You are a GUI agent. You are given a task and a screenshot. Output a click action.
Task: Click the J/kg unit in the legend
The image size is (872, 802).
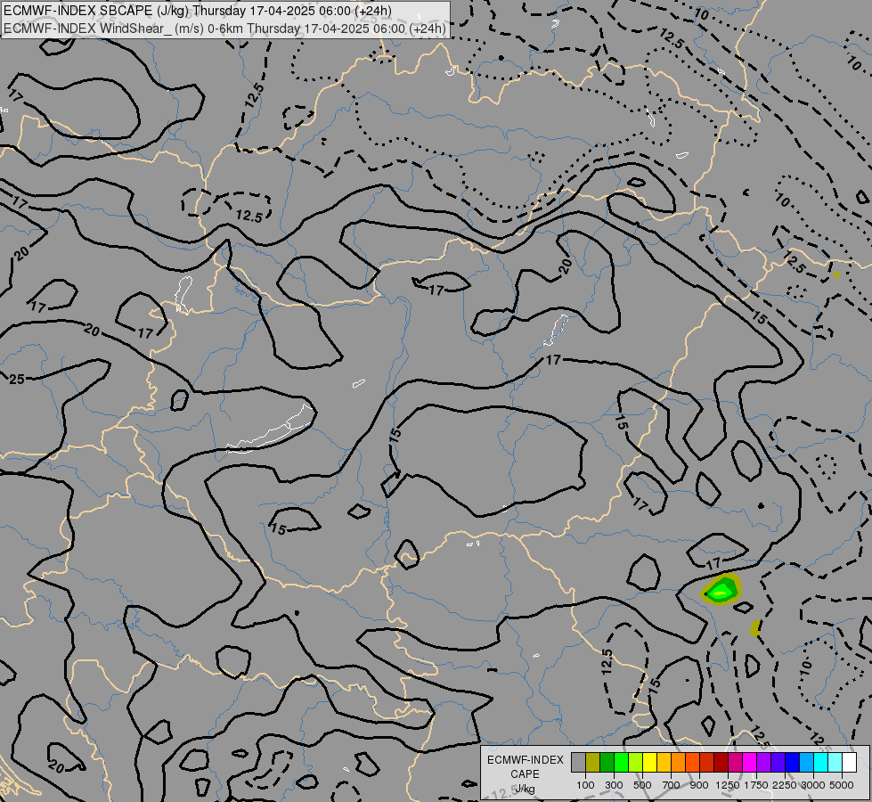pyautogui.click(x=525, y=789)
